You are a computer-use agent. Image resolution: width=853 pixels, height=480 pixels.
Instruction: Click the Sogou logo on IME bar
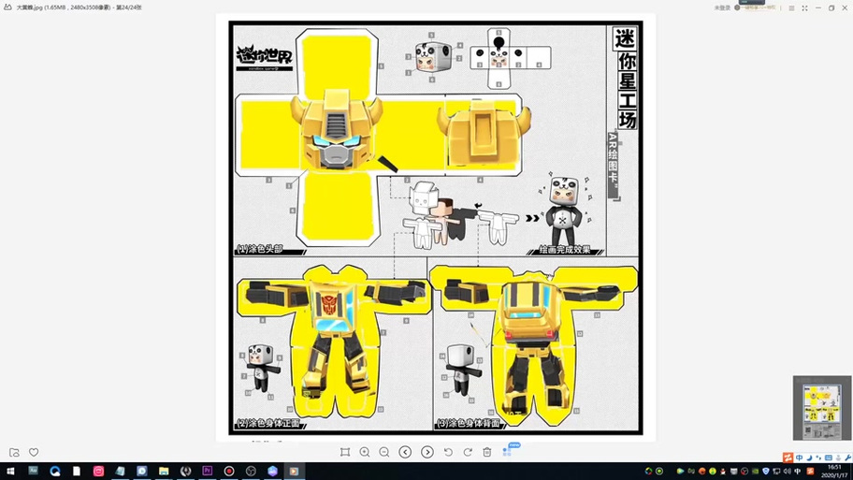[x=788, y=458]
